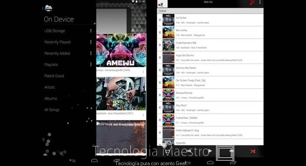This screenshot has width=306, height=166.
Task: Open Recently Added list
Action: (57, 53)
